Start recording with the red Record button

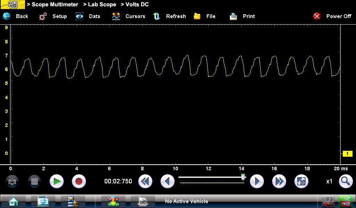click(79, 181)
